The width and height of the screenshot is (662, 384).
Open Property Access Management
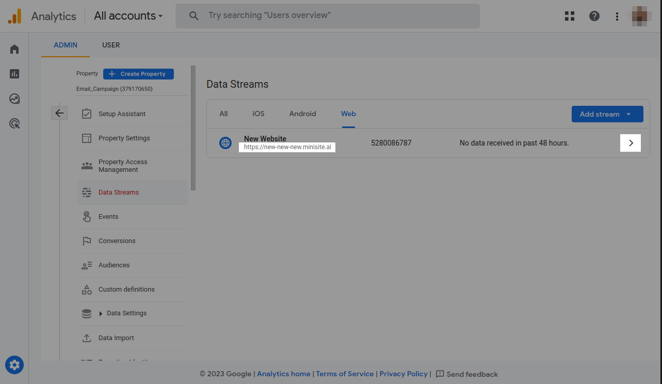click(x=123, y=166)
